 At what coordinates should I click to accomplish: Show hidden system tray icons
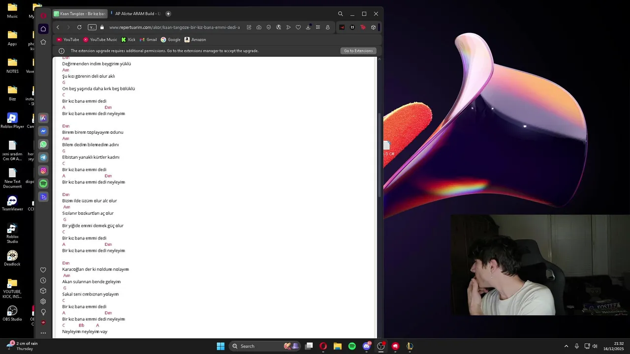(566, 346)
